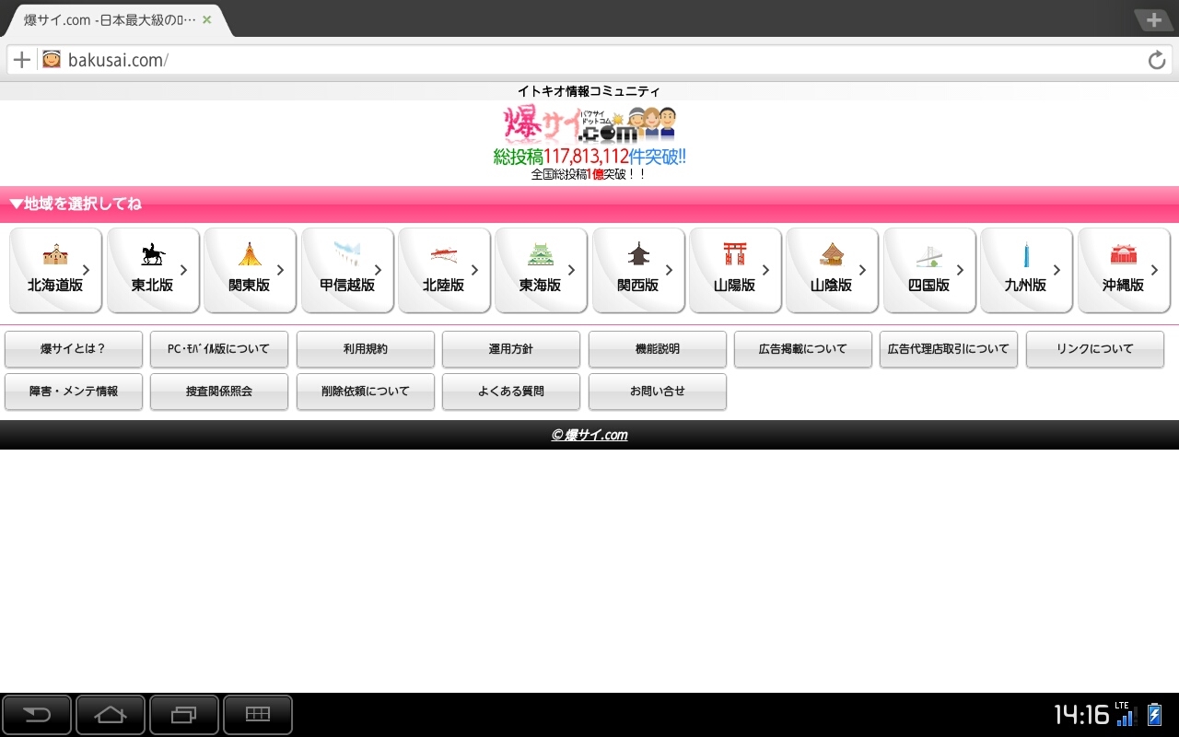Image resolution: width=1179 pixels, height=737 pixels.
Task: Open the 機能説明 feature guide
Action: [658, 349]
